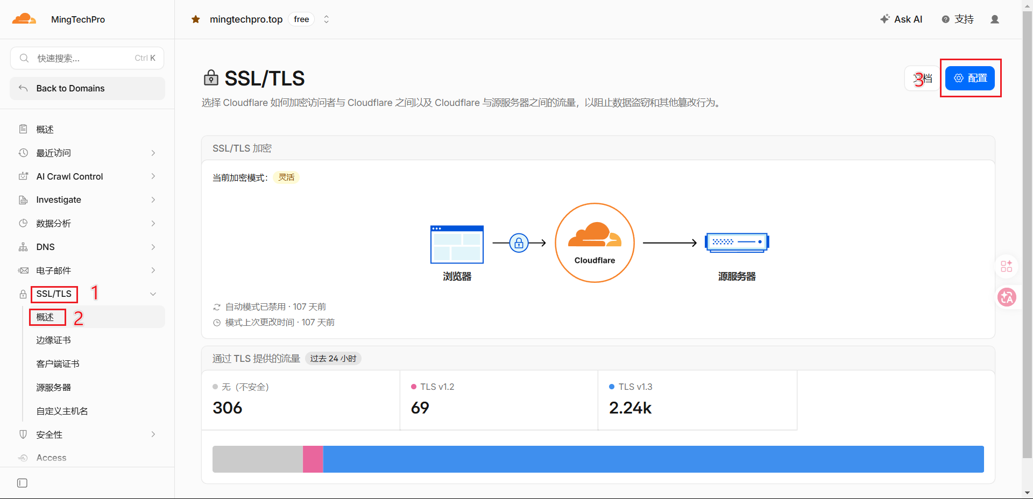
Task: Expand the 安全性 chevron
Action: pos(153,434)
